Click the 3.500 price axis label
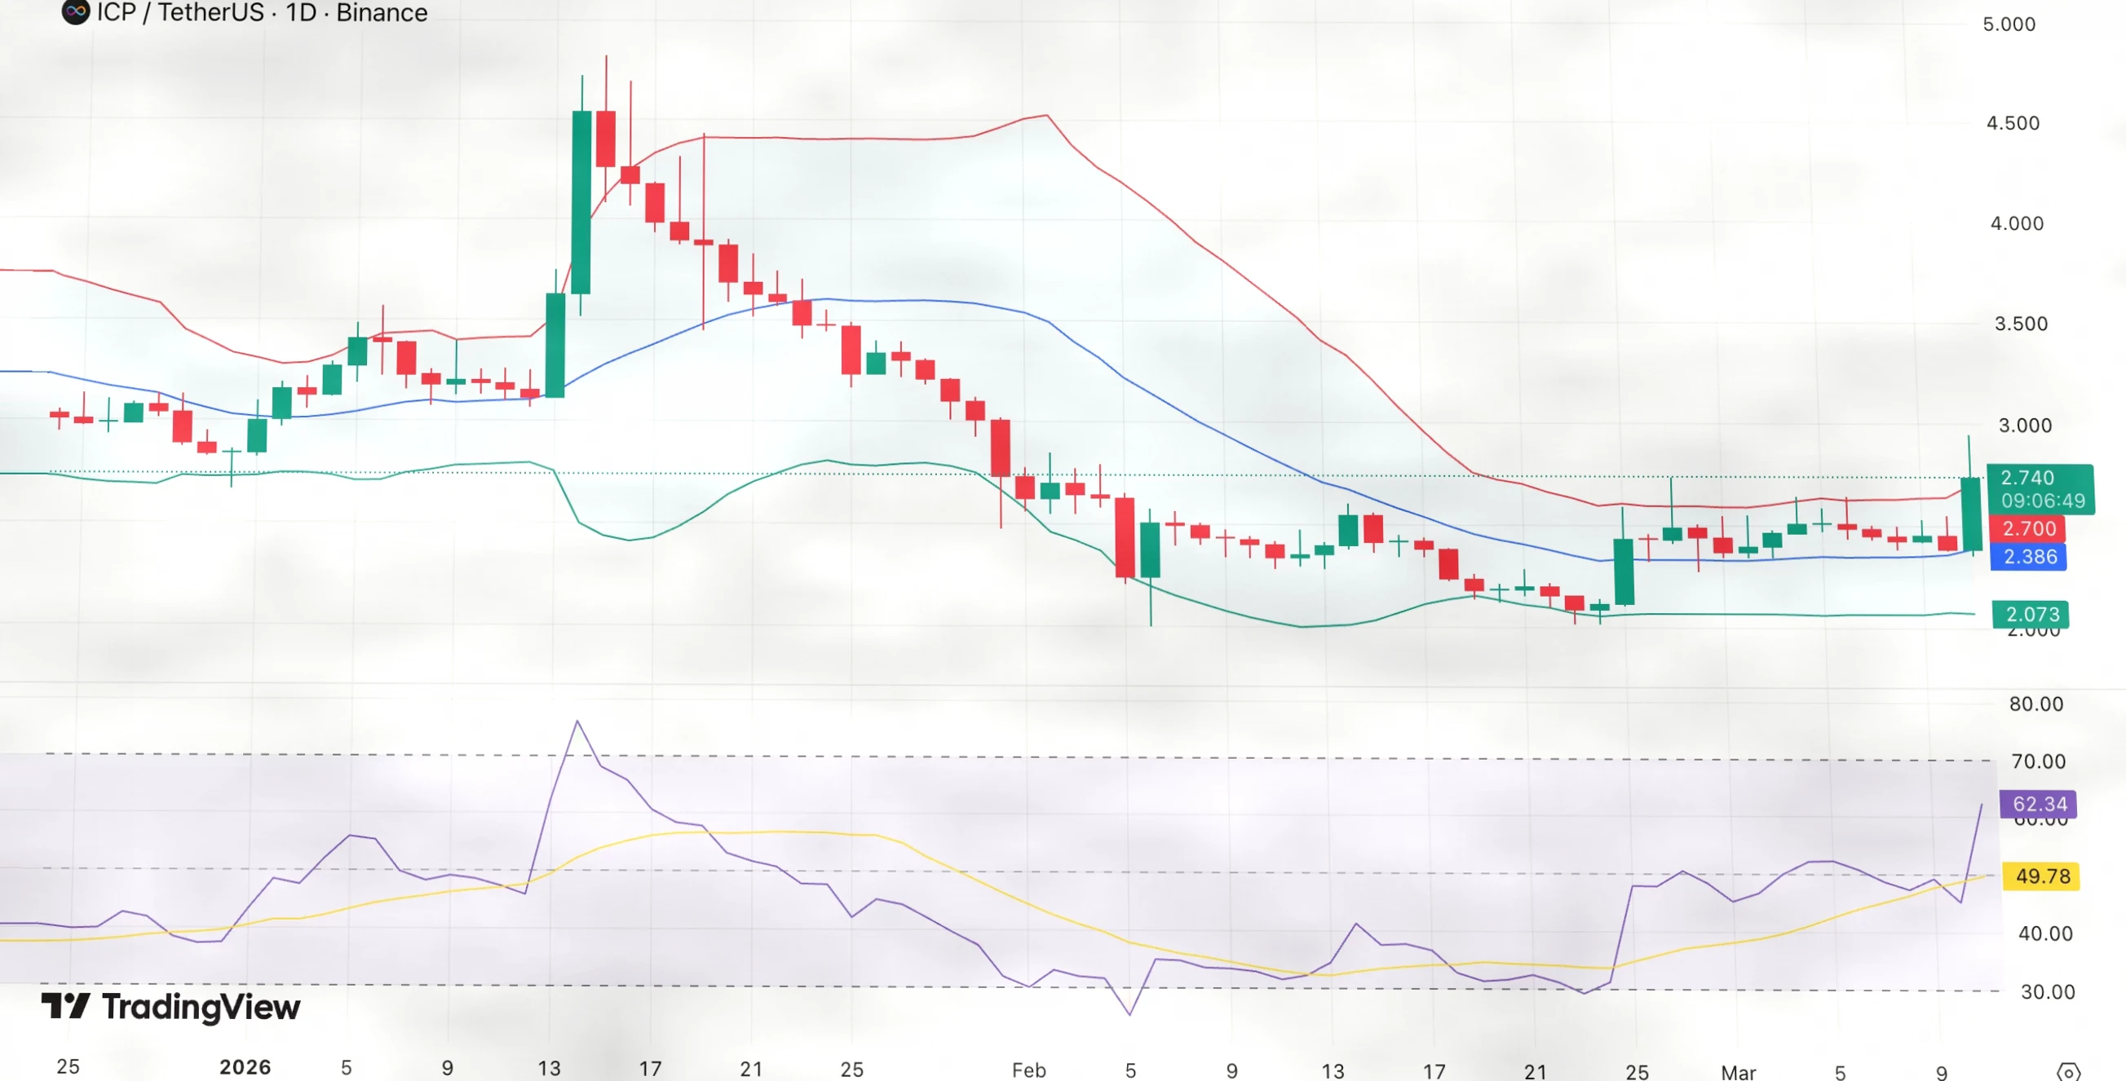 (2021, 324)
